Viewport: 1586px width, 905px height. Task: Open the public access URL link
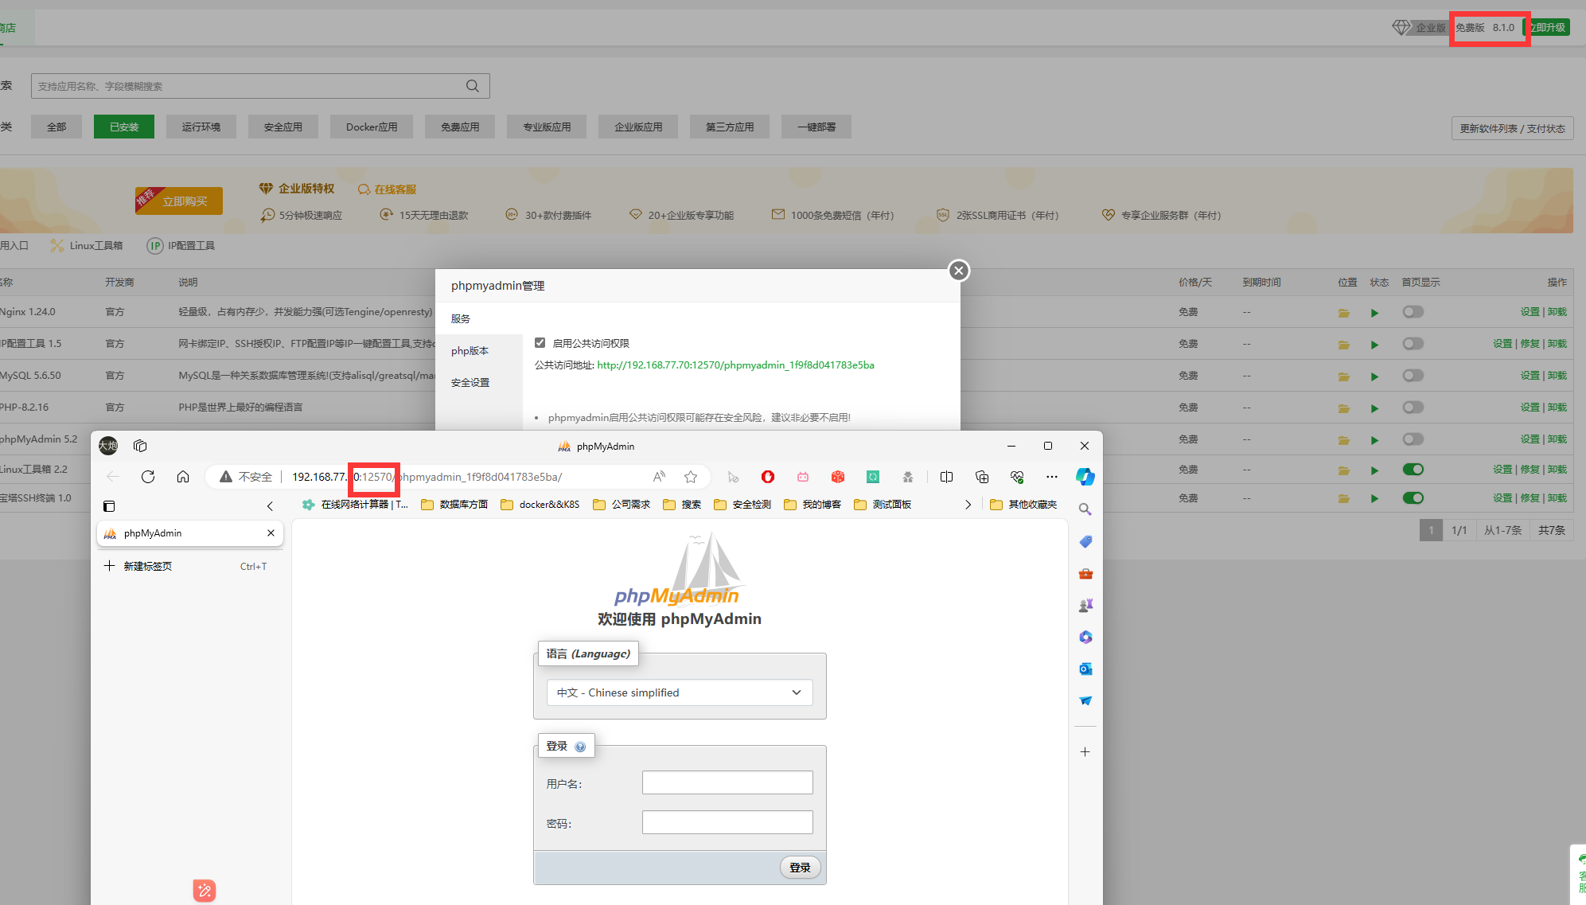pyautogui.click(x=735, y=365)
